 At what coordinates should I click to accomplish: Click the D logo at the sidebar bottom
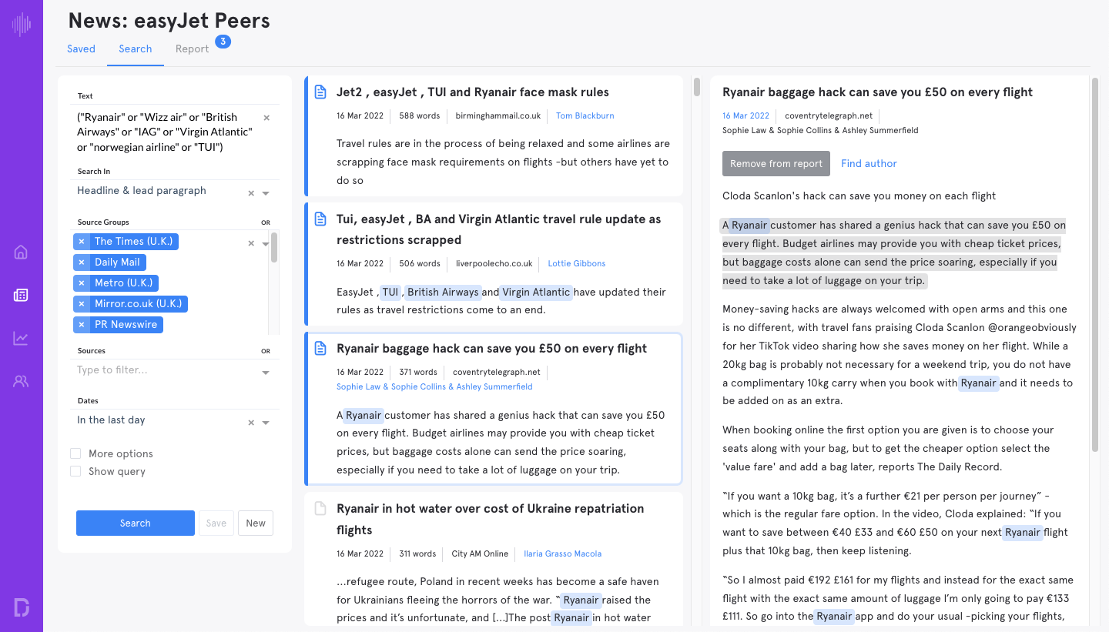[x=20, y=607]
